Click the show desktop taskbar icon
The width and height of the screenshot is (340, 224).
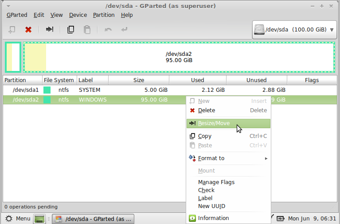39,219
